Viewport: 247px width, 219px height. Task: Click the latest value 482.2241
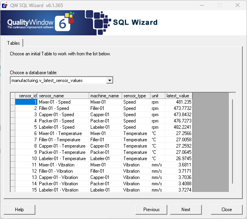pyautogui.click(x=179, y=127)
